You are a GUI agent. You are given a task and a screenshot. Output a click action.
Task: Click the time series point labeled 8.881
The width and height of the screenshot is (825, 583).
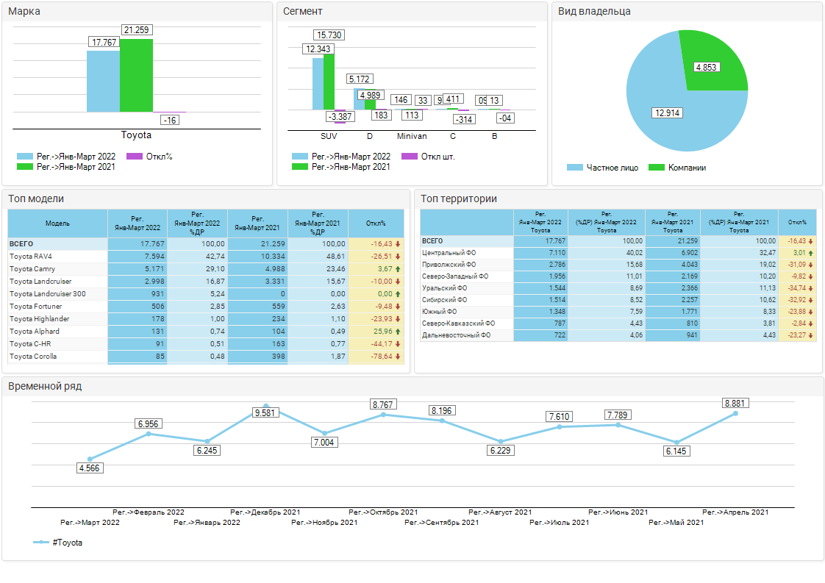pos(735,413)
